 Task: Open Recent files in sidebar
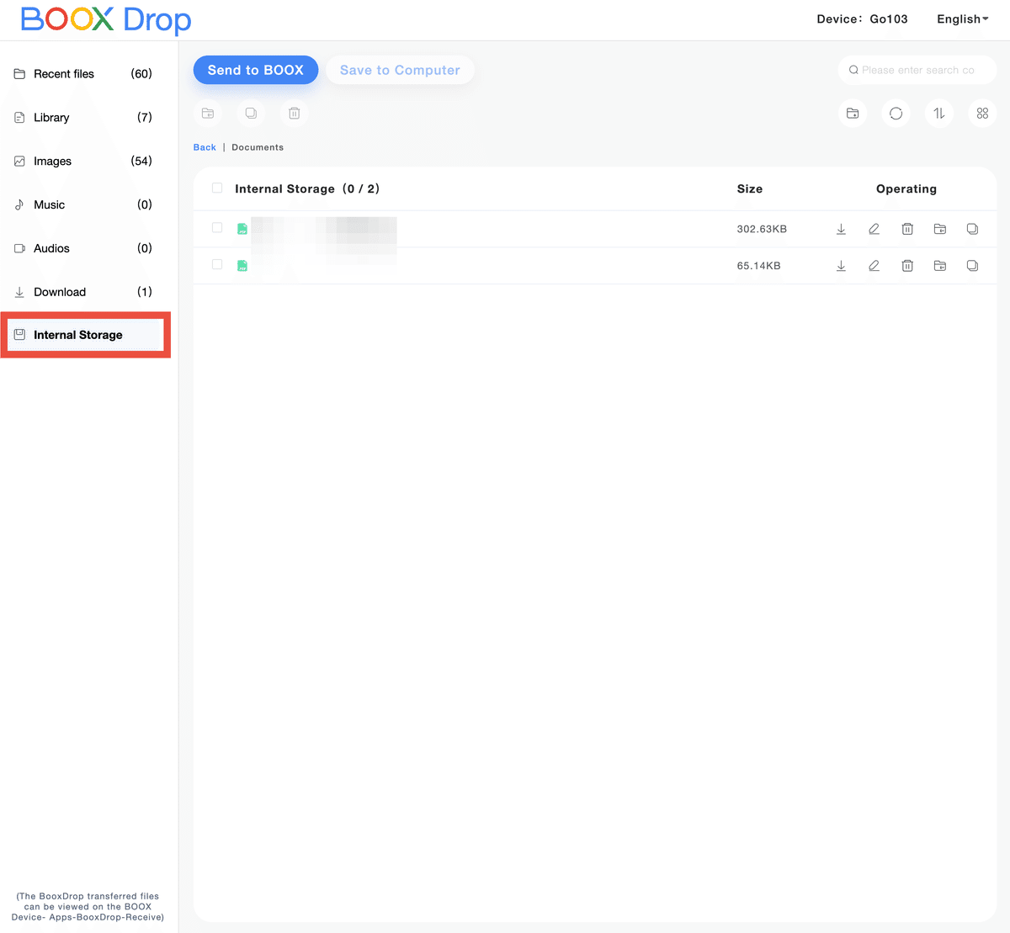(x=82, y=74)
